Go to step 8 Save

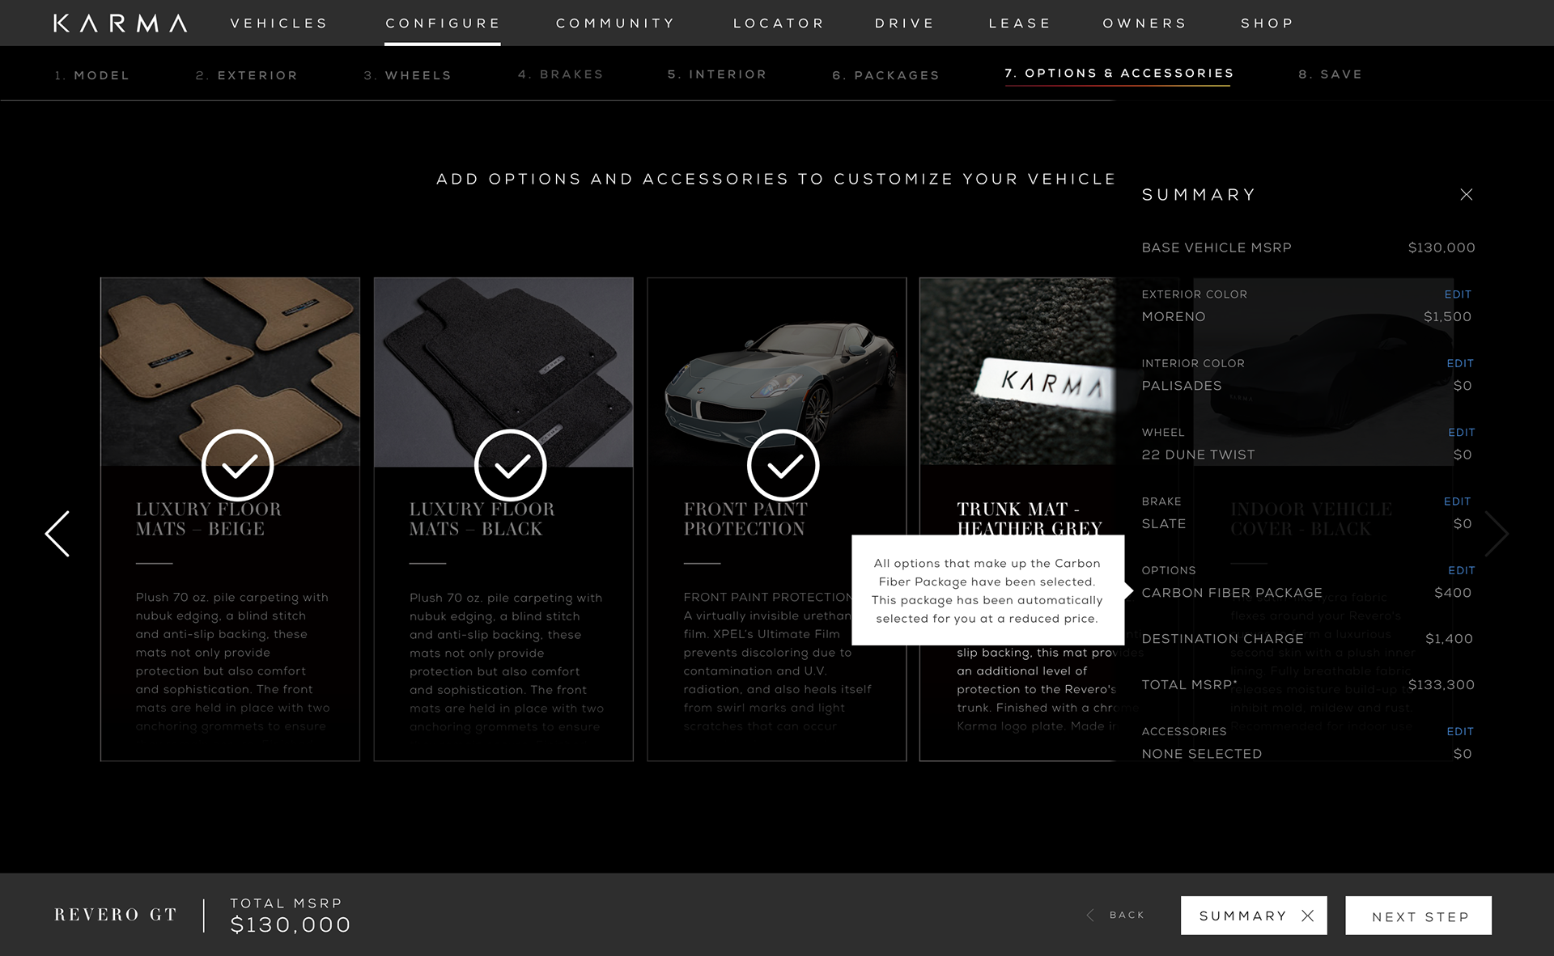[x=1330, y=74]
